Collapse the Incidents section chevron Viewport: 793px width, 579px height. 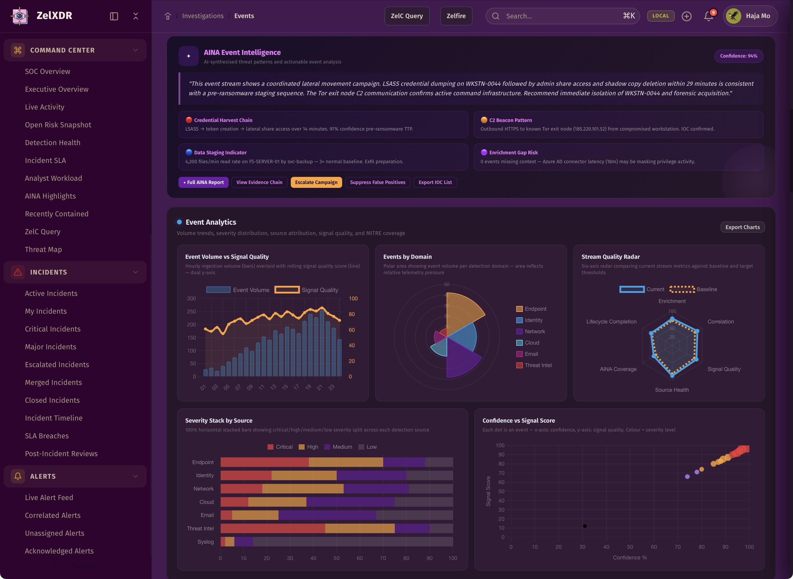pyautogui.click(x=135, y=272)
